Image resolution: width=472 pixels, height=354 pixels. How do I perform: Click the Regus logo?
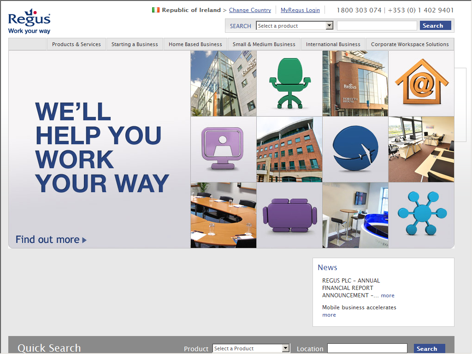[x=29, y=21]
